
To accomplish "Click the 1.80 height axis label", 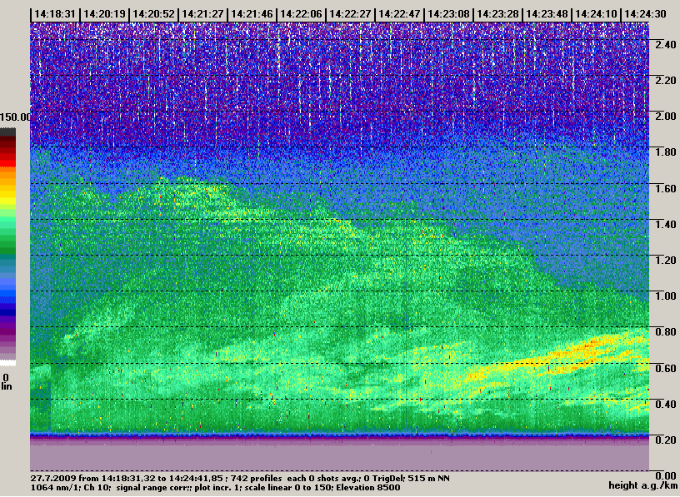I will pyautogui.click(x=665, y=152).
